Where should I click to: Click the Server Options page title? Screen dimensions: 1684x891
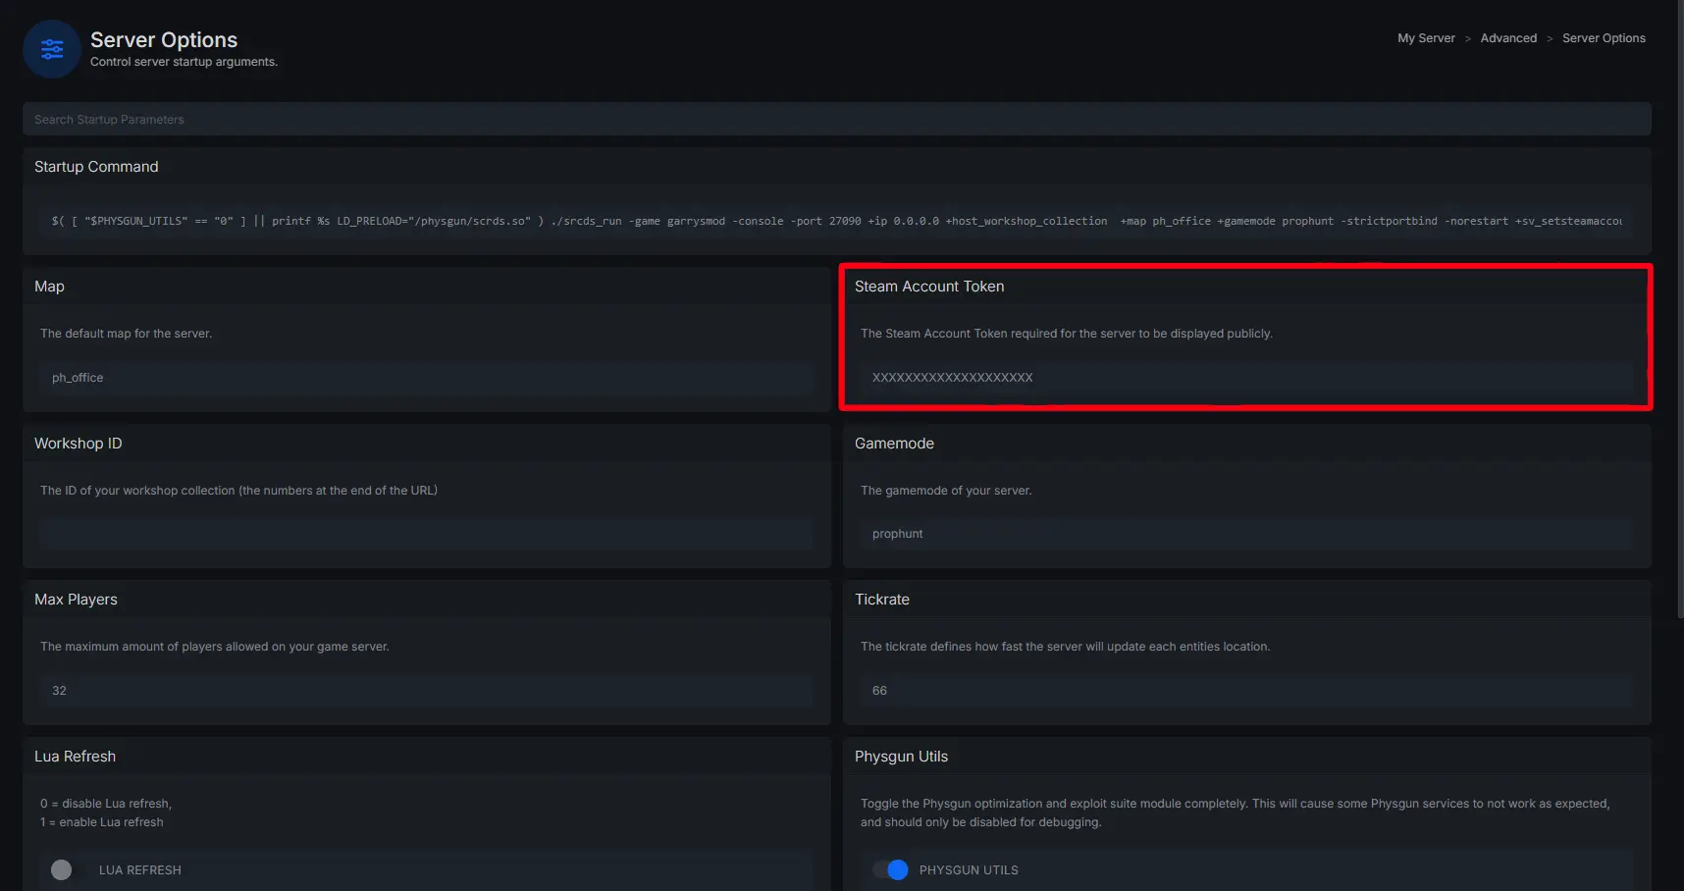tap(164, 40)
